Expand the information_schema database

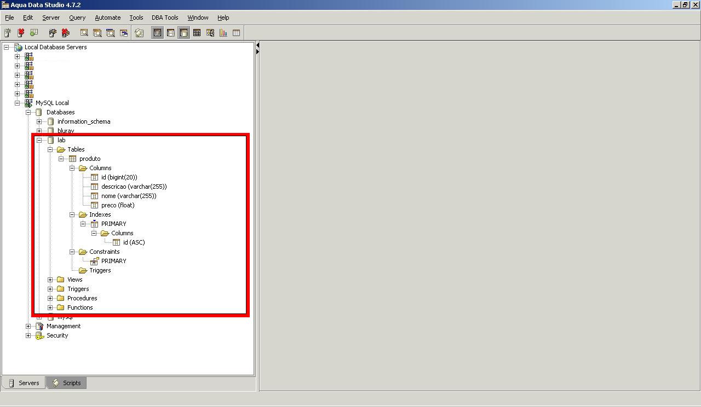click(x=39, y=121)
